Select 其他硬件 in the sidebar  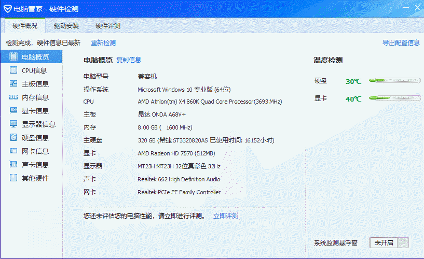click(x=35, y=178)
